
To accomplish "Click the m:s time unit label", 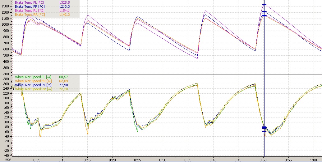I will (4, 160).
